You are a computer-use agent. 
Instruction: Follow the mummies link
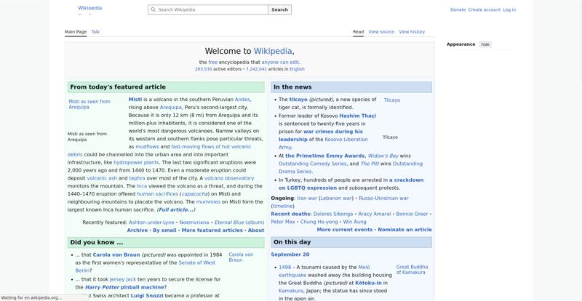tap(208, 202)
